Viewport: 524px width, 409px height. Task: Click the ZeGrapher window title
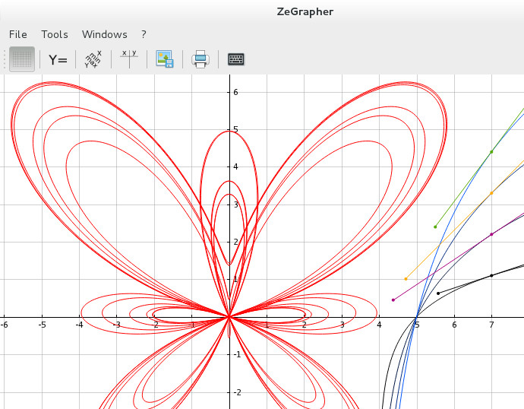pos(305,12)
